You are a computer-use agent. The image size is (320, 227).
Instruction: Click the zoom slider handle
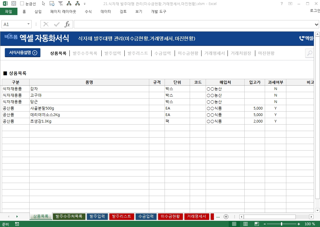coord(282,224)
